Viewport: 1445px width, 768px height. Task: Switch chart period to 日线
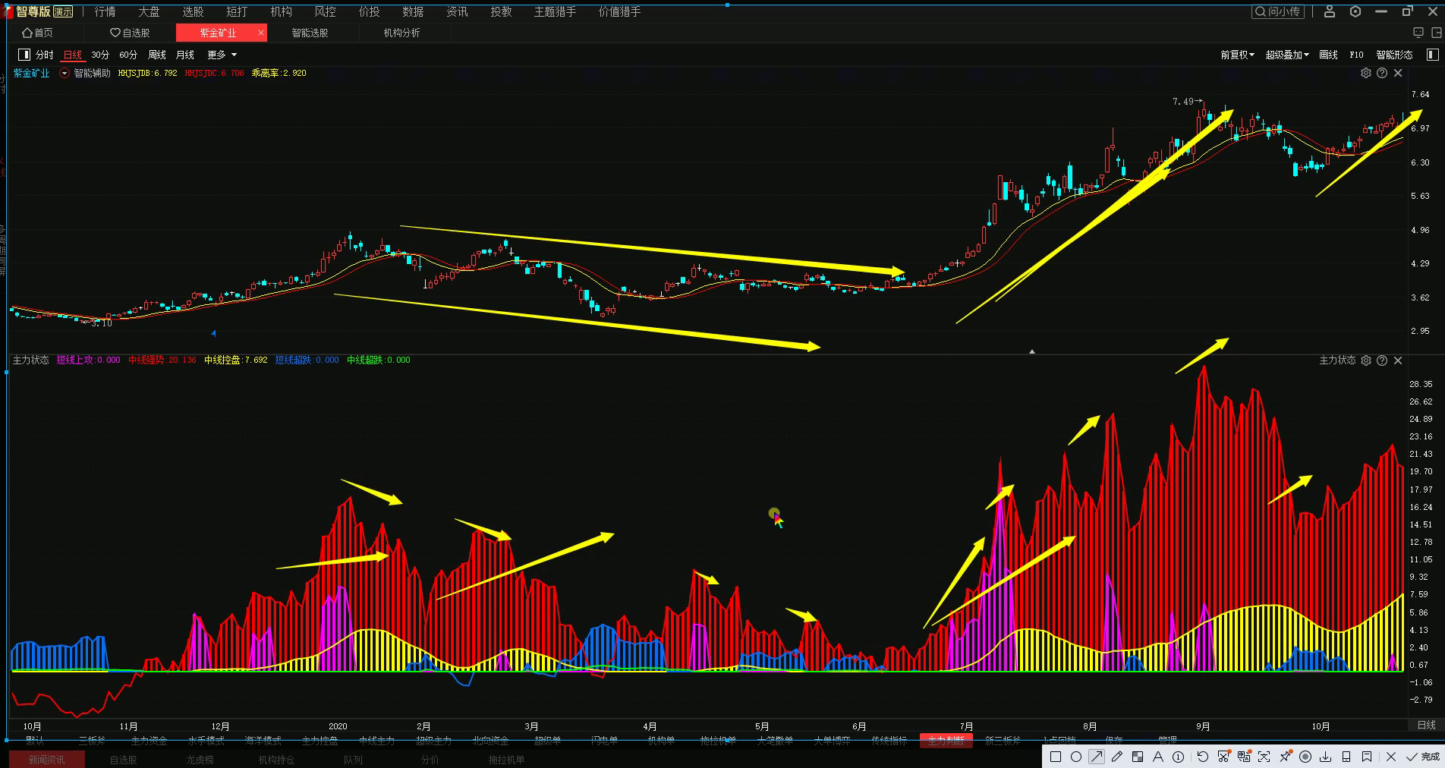click(x=73, y=55)
